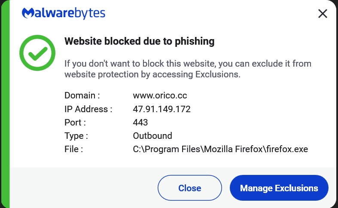Click the Outbound type value

pos(152,136)
